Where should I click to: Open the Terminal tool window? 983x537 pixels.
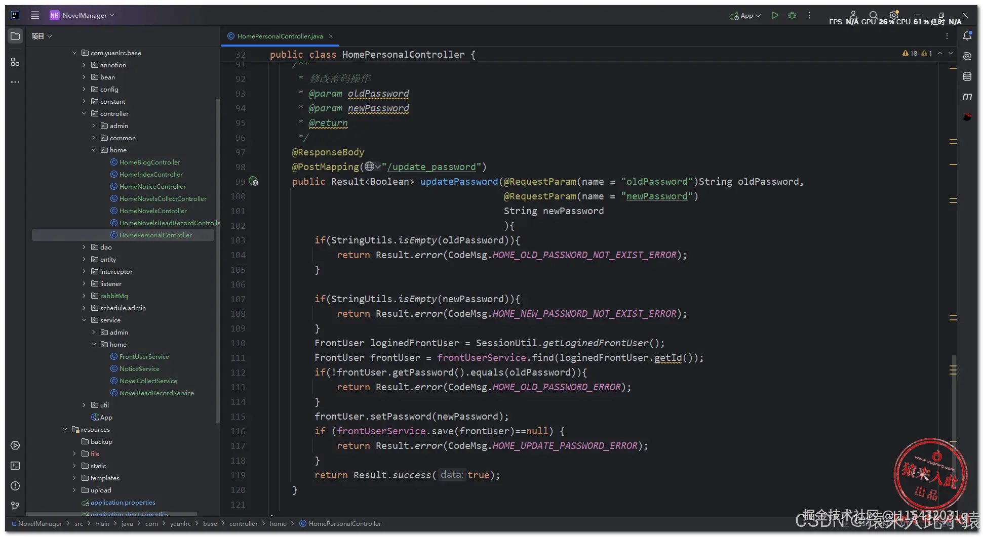tap(15, 466)
